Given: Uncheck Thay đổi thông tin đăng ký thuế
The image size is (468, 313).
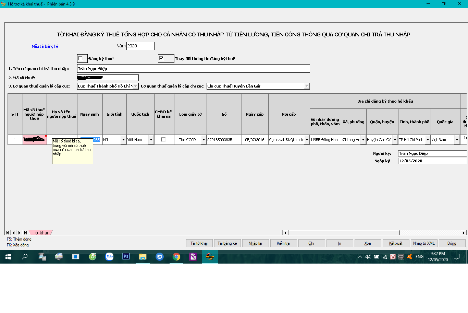Looking at the screenshot, I should tap(161, 58).
